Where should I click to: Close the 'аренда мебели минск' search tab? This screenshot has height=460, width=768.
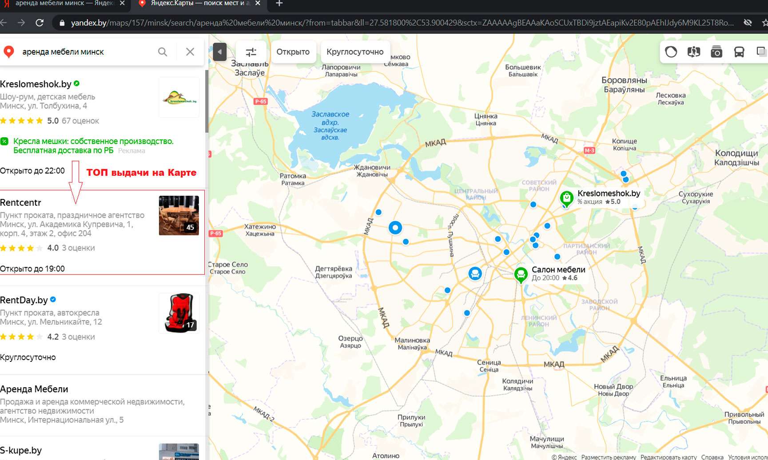122,3
